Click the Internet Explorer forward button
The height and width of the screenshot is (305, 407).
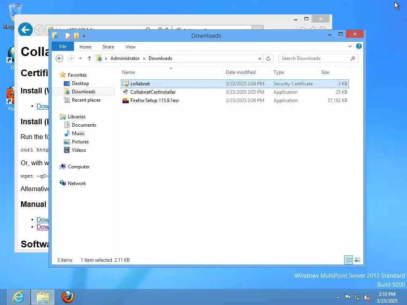[x=39, y=30]
